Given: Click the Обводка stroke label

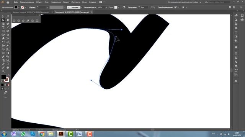Looking at the screenshot, I should (x=32, y=7).
